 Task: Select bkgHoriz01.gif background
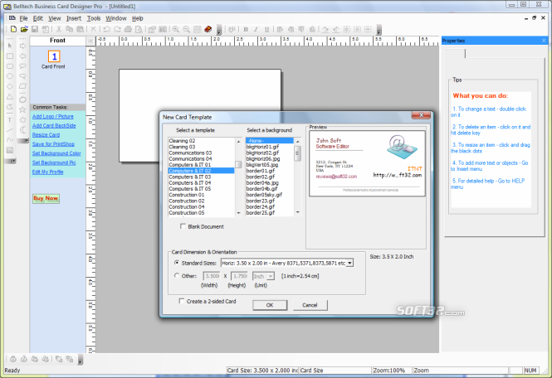coord(269,147)
